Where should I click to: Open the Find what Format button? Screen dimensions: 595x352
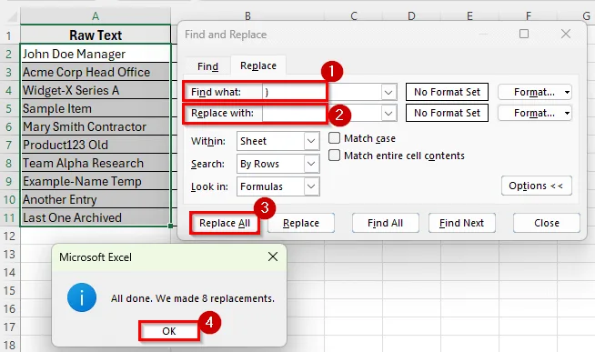pyautogui.click(x=535, y=92)
